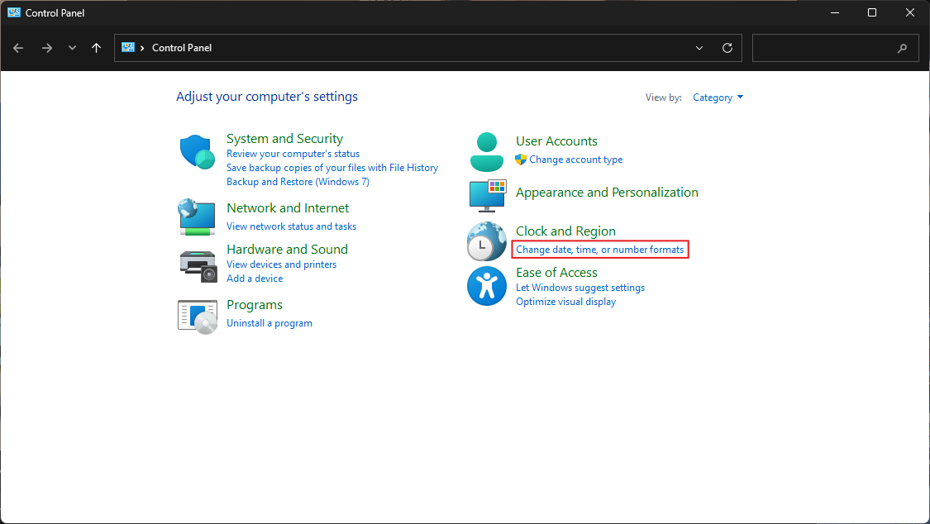Click inside the Control Panel search box
This screenshot has width=930, height=524.
[835, 48]
